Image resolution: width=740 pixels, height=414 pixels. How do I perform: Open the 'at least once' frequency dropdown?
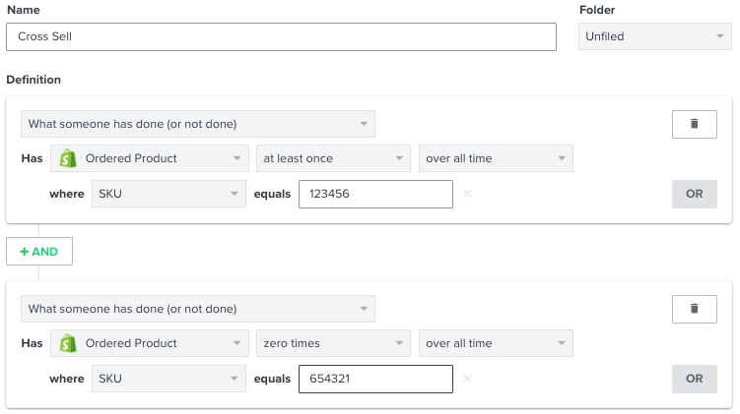pyautogui.click(x=333, y=158)
